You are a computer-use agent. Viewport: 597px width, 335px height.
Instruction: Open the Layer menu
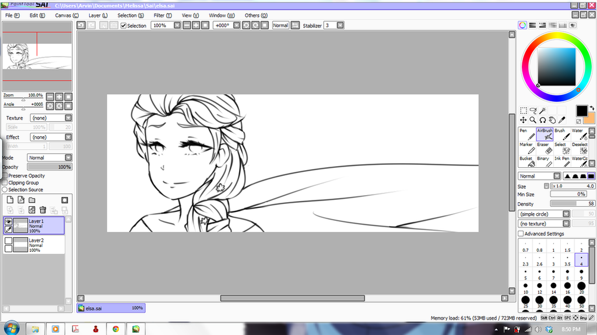click(x=98, y=15)
